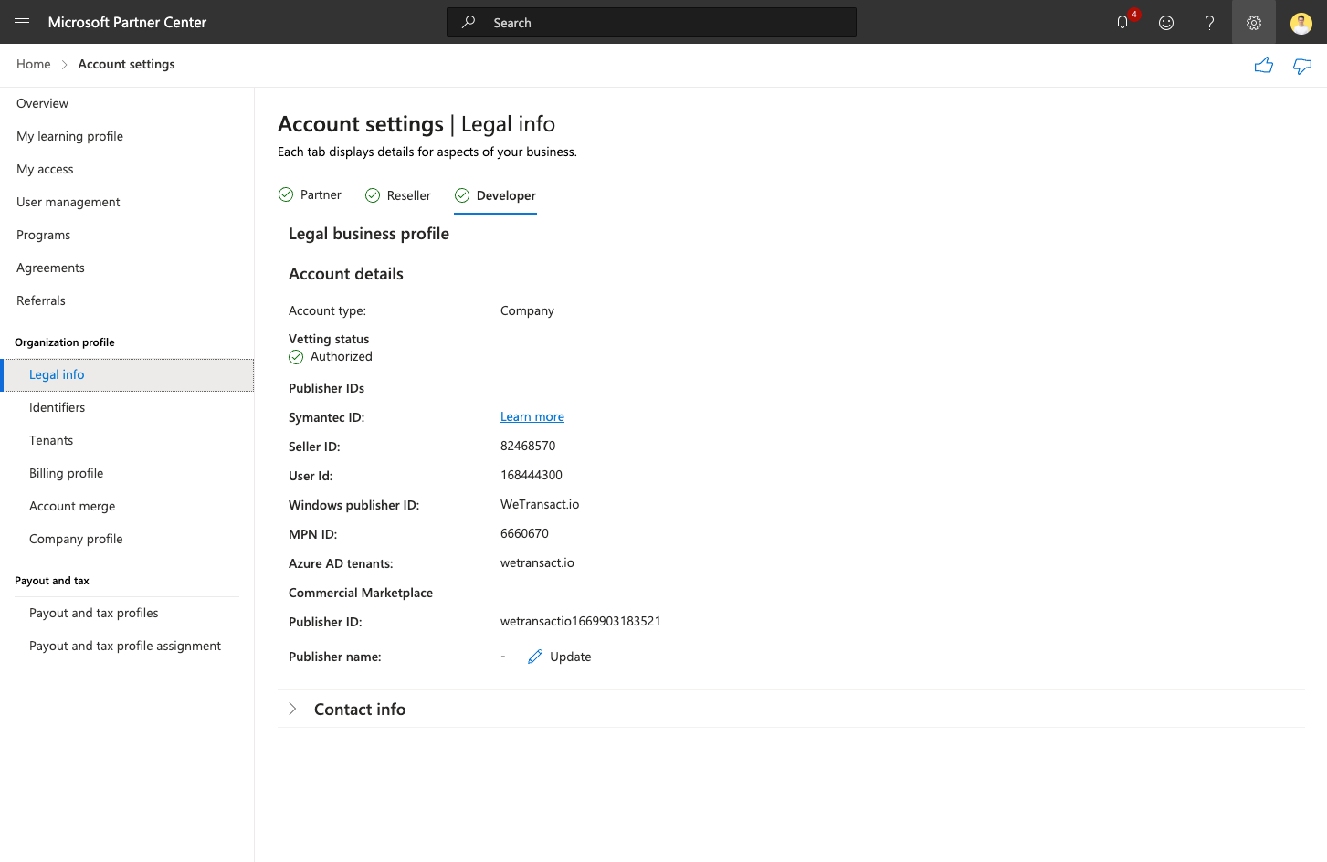The height and width of the screenshot is (862, 1327).
Task: Open Agreements in the sidebar
Action: pos(50,268)
